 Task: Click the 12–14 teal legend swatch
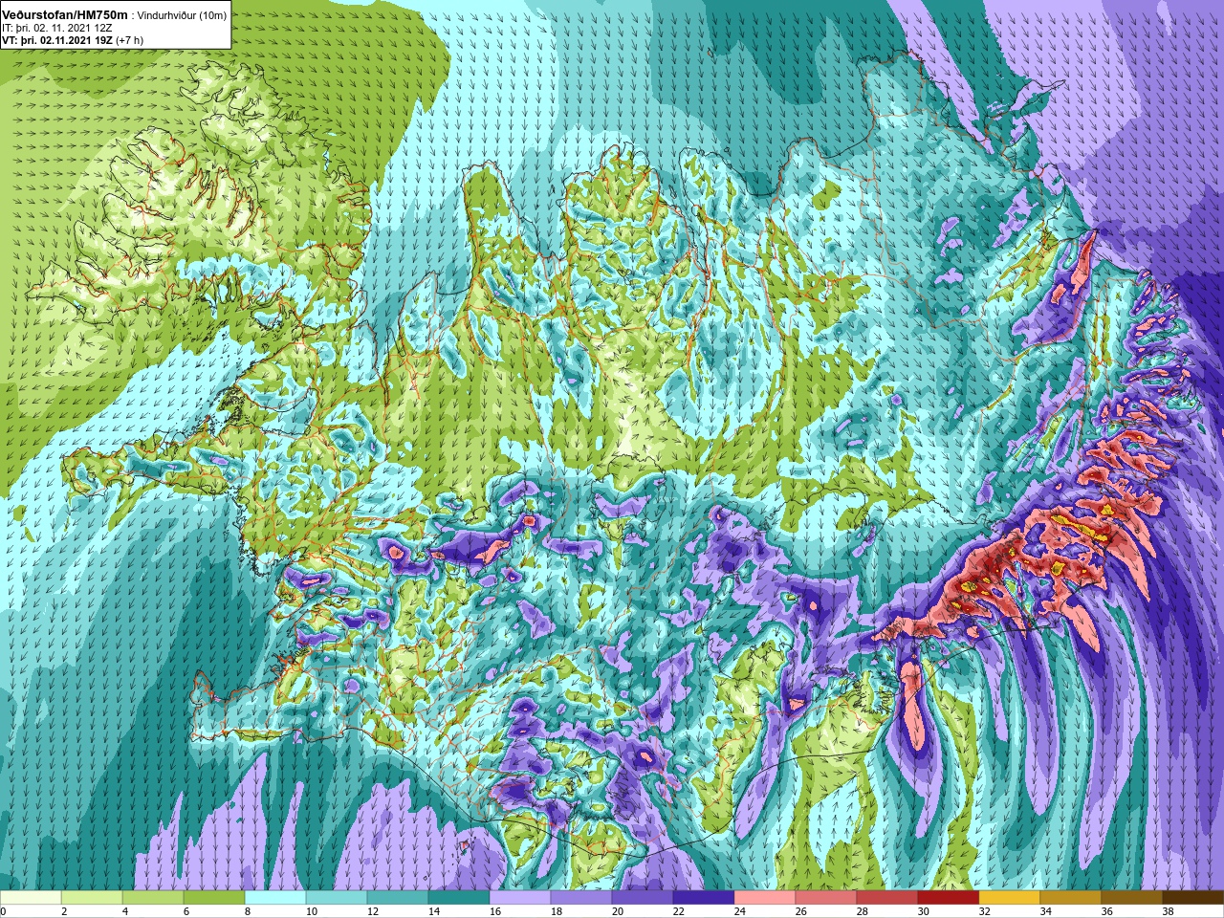pos(398,898)
